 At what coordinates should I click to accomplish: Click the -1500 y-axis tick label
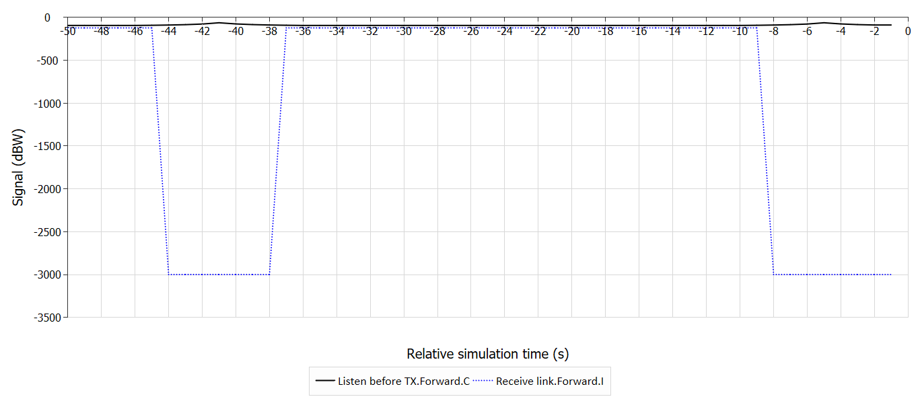(42, 146)
